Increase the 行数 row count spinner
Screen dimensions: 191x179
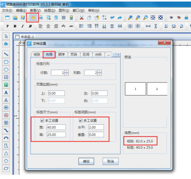click(66, 71)
